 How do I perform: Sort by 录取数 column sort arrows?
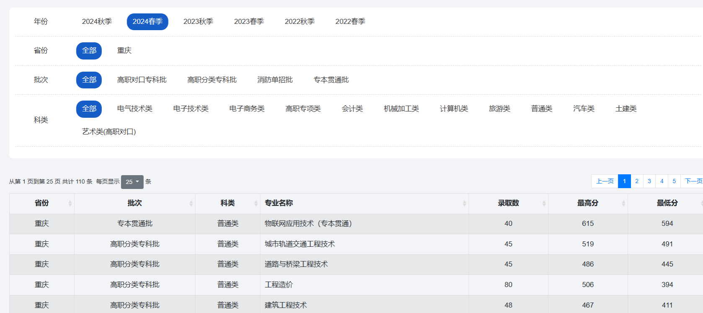pyautogui.click(x=544, y=203)
